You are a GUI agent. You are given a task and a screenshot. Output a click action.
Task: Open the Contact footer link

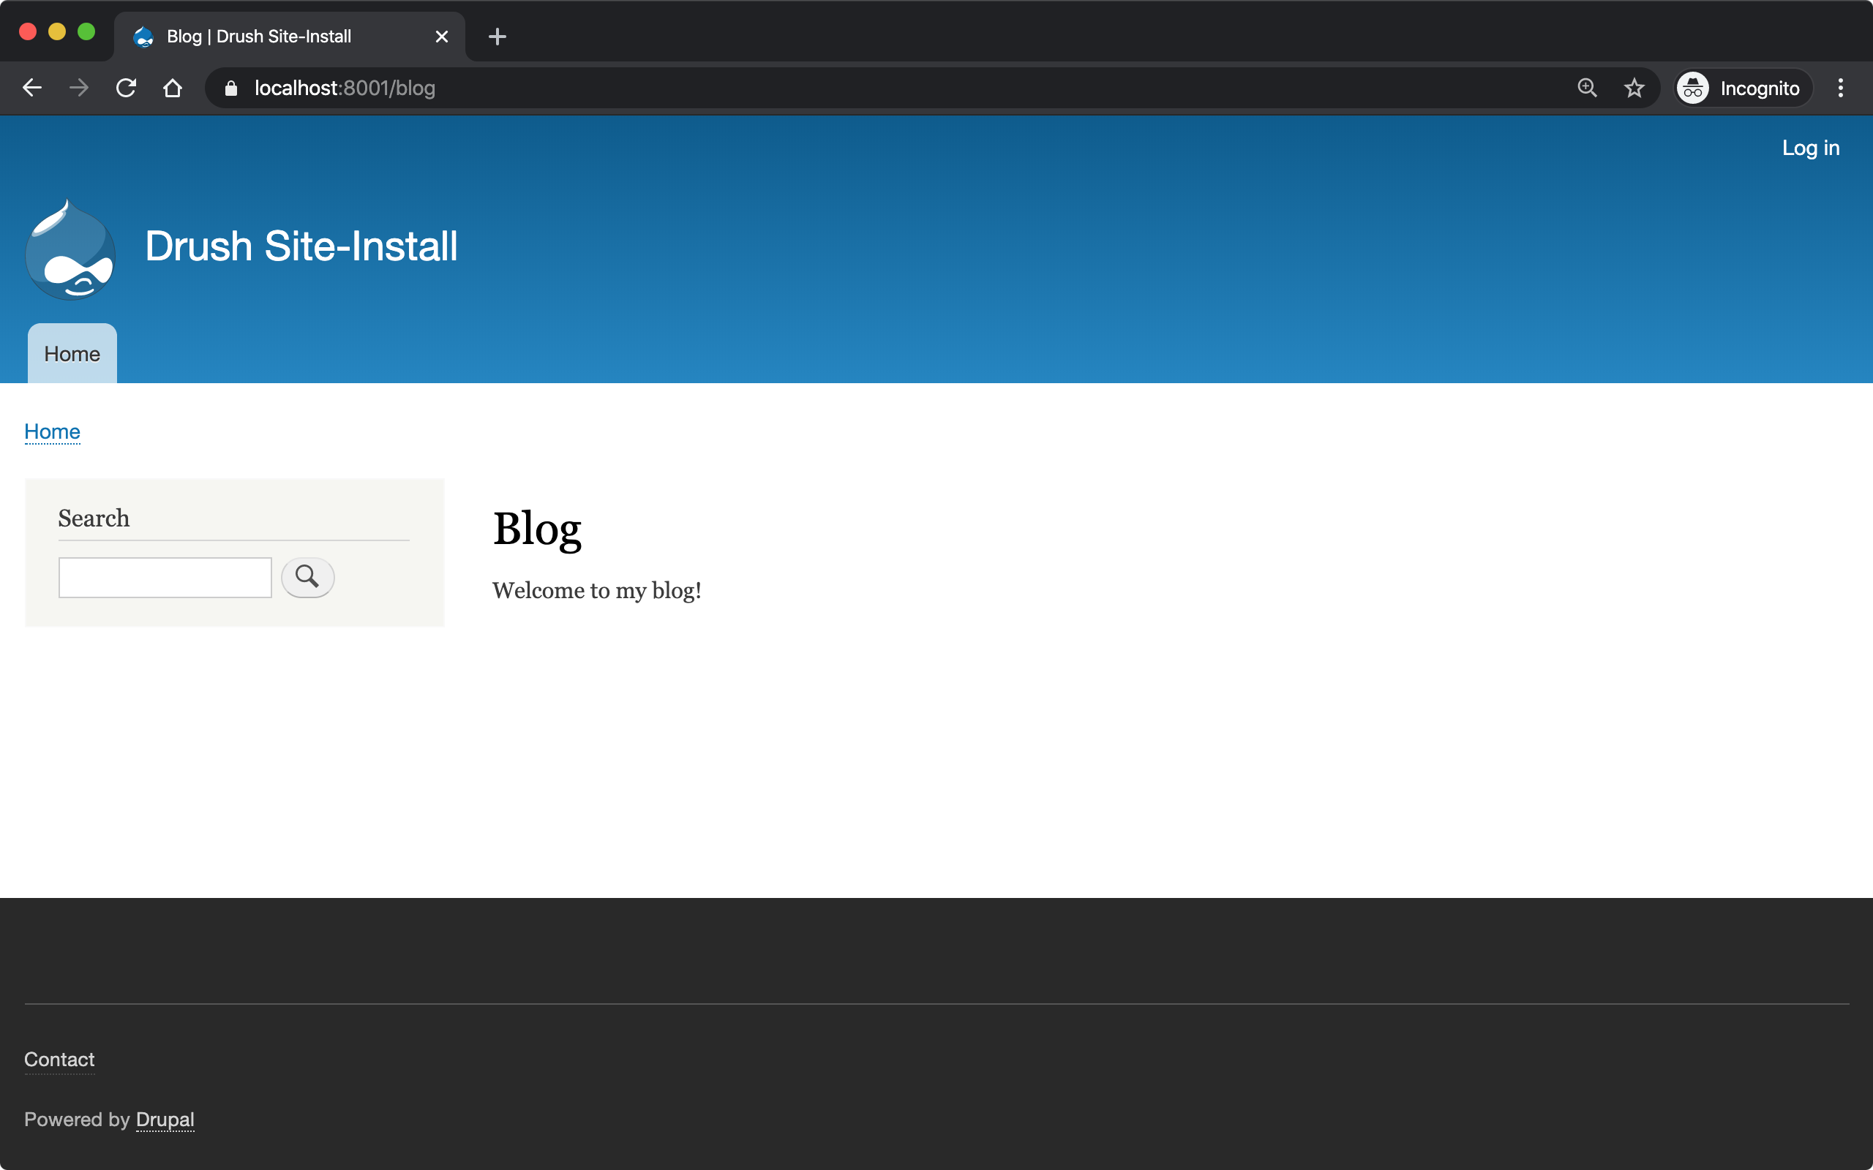[59, 1060]
